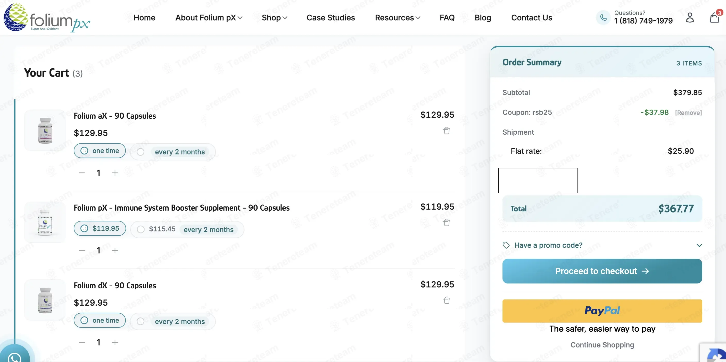Select one time for Folium aX
Screen dimensions: 726x362
100,151
